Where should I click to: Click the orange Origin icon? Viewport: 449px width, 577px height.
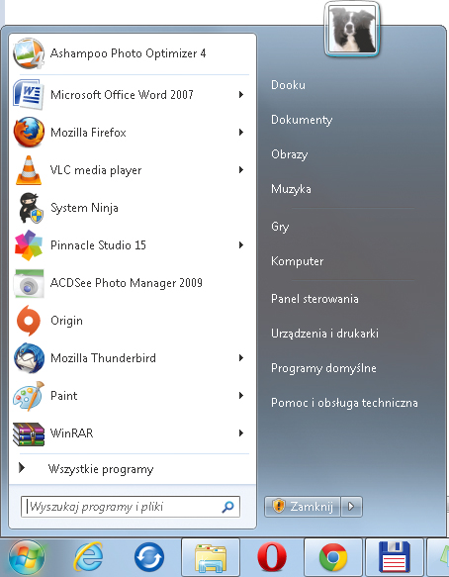coord(29,321)
